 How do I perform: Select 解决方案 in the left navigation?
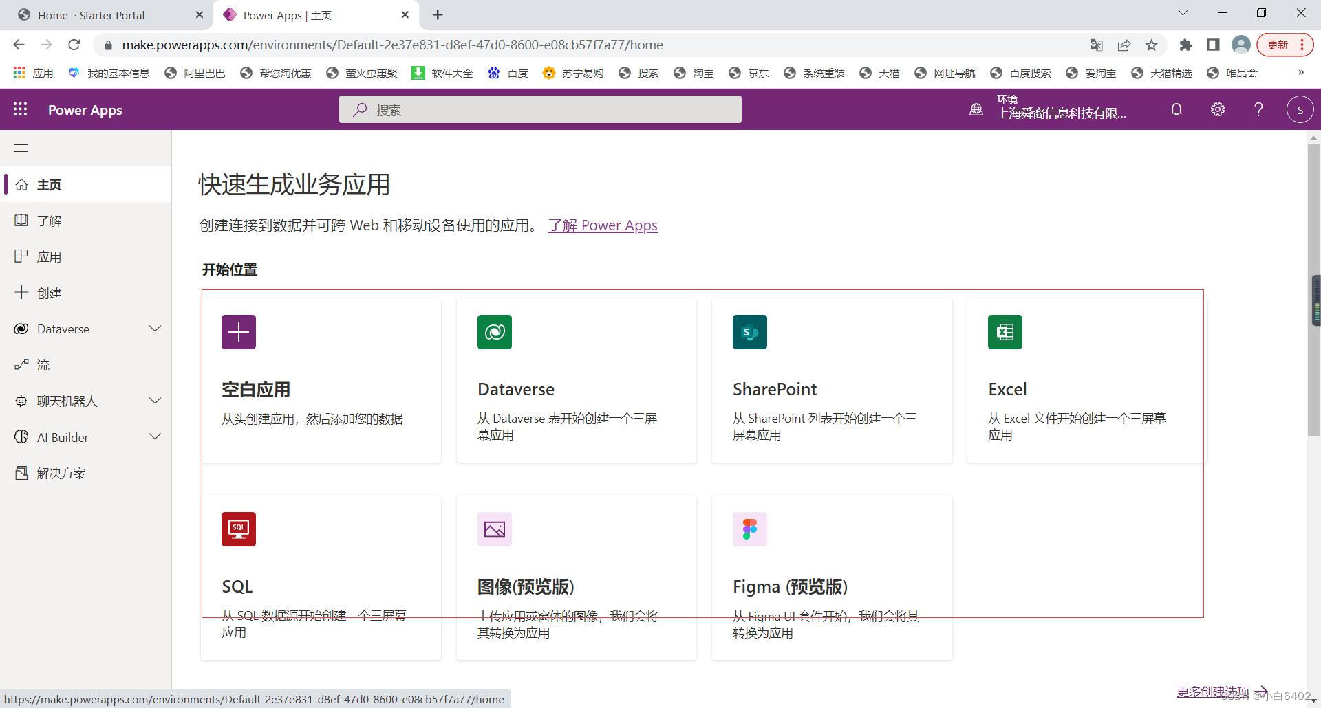coord(85,473)
